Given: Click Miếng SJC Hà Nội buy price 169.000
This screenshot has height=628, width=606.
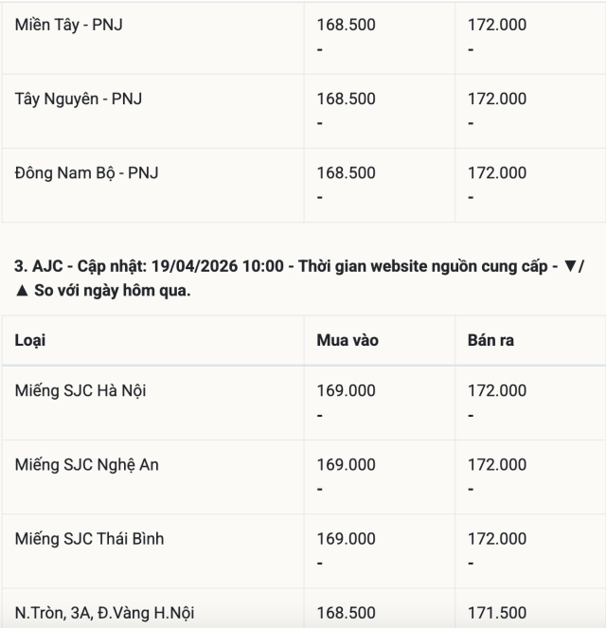Looking at the screenshot, I should click(x=346, y=390).
